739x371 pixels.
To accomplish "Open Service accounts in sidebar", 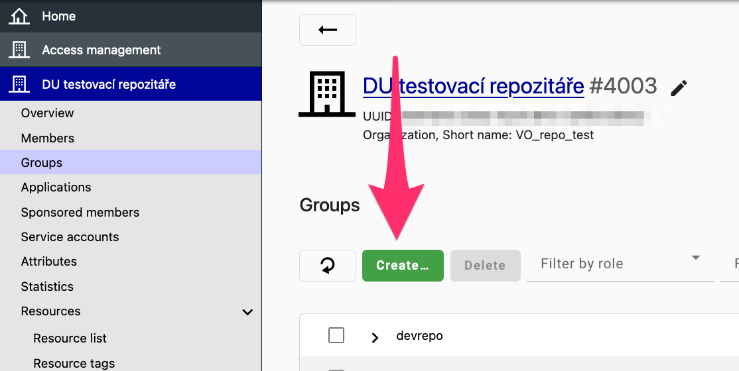I will 70,237.
